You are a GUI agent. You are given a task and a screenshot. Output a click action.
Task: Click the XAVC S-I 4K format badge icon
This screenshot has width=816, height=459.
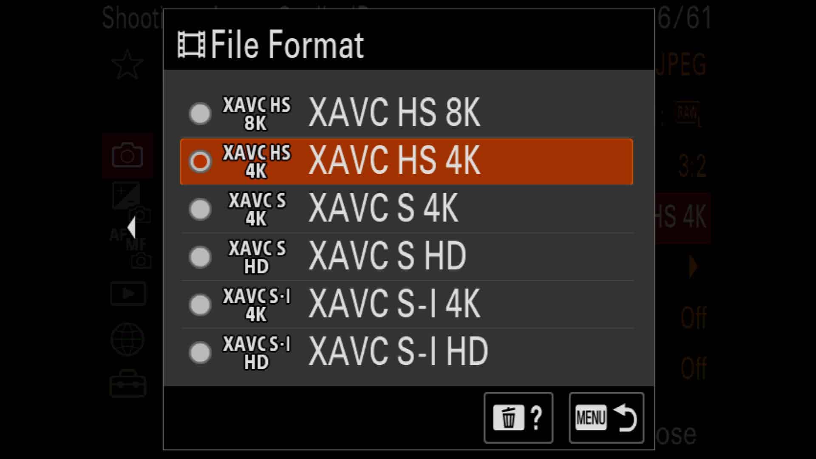click(x=256, y=305)
